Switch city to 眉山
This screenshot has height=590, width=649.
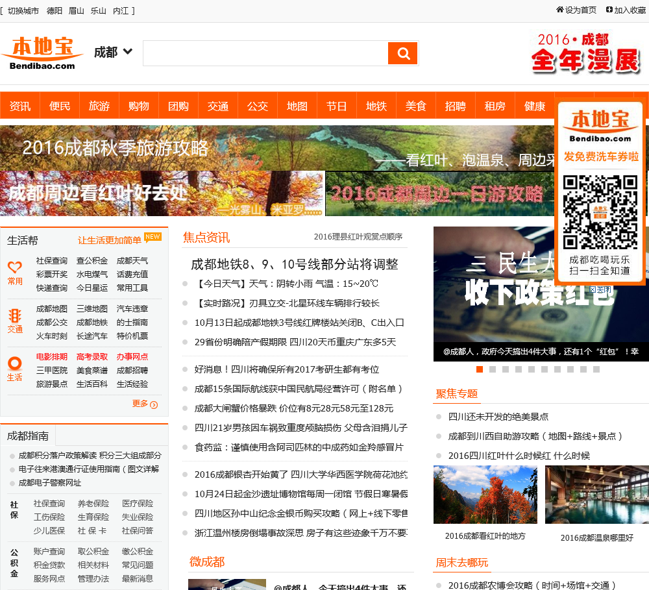tap(76, 11)
